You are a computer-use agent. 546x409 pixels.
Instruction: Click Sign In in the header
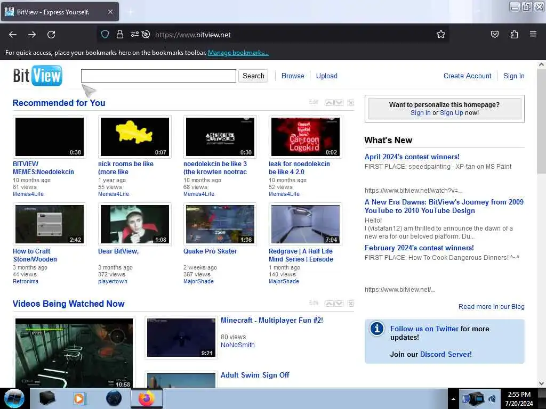coord(513,76)
